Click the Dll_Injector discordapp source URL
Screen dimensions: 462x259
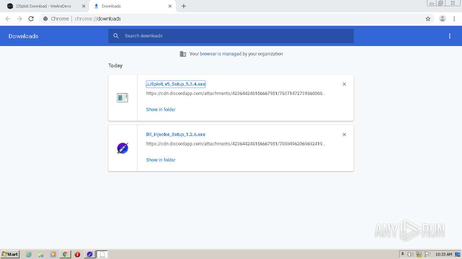click(x=236, y=144)
